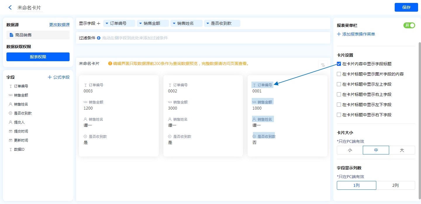Expand the 销售金额 display field dropdown
This screenshot has width=421, height=204.
coord(140,23)
